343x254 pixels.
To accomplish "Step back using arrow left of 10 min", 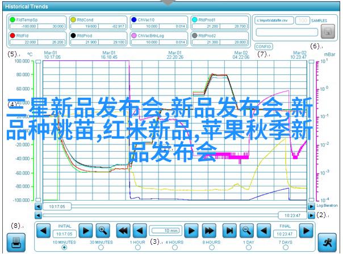I will click(x=140, y=231).
